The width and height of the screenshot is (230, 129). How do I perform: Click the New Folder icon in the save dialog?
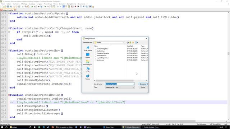(x=133, y=43)
